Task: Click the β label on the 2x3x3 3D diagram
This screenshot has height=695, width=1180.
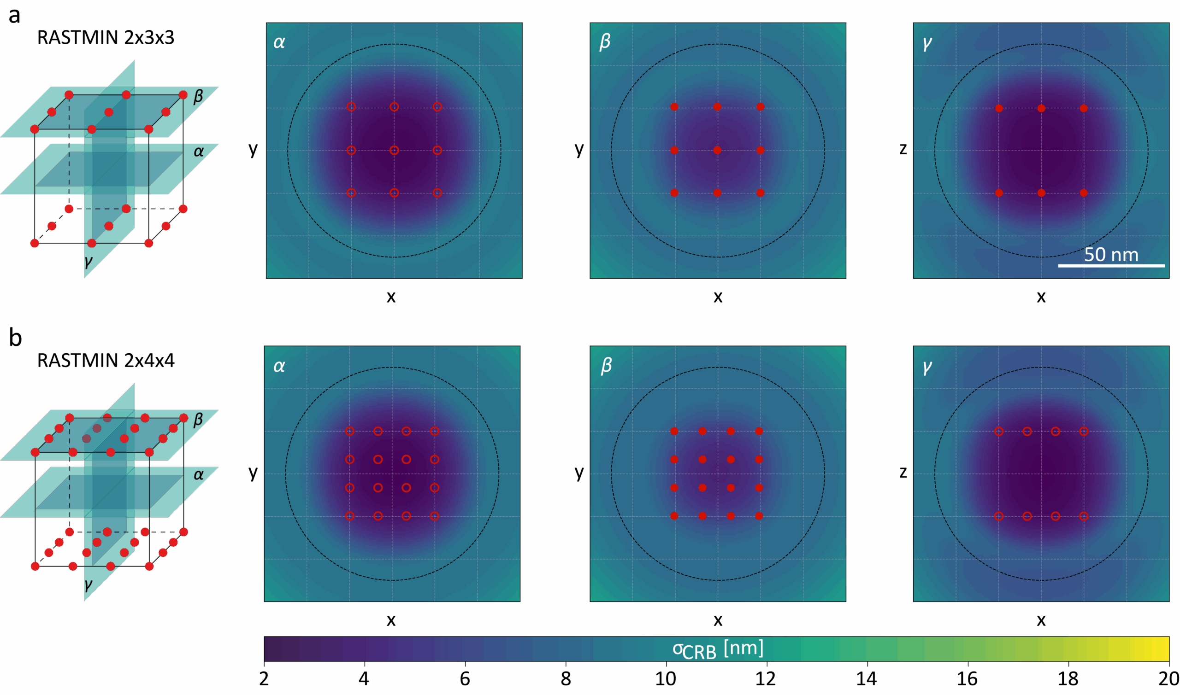Action: (x=198, y=96)
